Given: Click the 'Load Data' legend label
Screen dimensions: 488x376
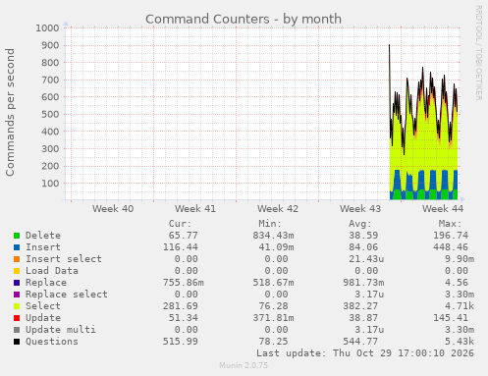Looking at the screenshot, I should (52, 271).
